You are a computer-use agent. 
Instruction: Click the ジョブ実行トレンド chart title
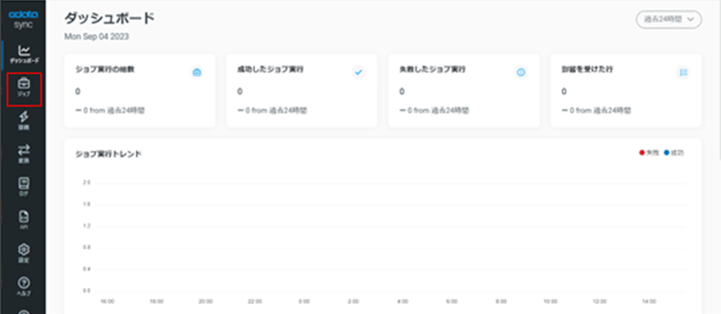coord(108,154)
